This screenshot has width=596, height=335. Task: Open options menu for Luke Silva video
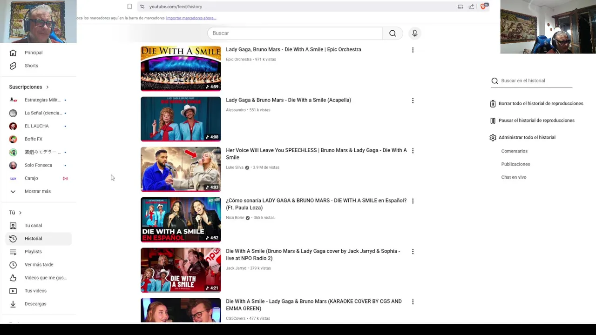coord(413,151)
